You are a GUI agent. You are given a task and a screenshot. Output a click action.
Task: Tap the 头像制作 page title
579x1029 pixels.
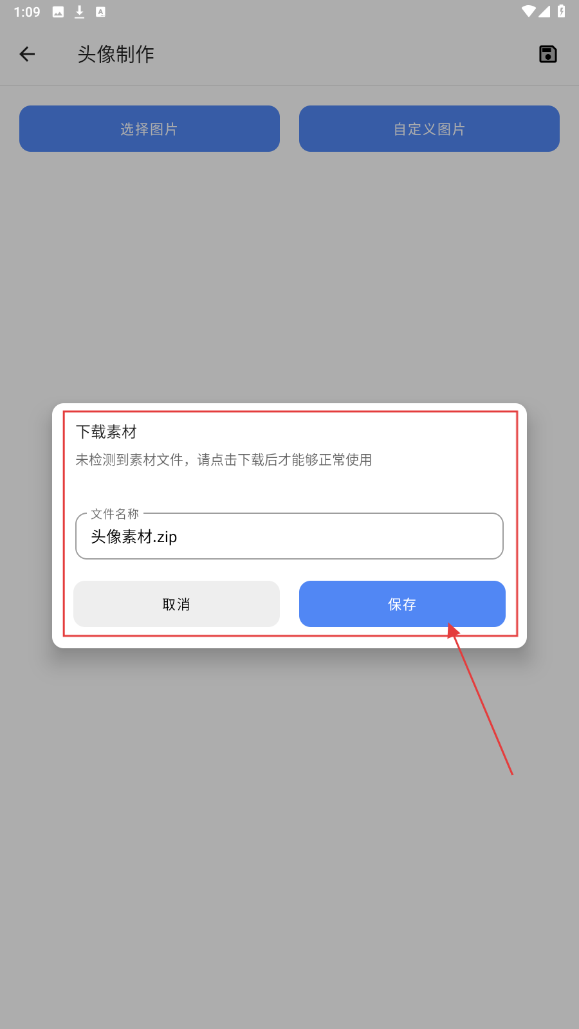click(116, 54)
